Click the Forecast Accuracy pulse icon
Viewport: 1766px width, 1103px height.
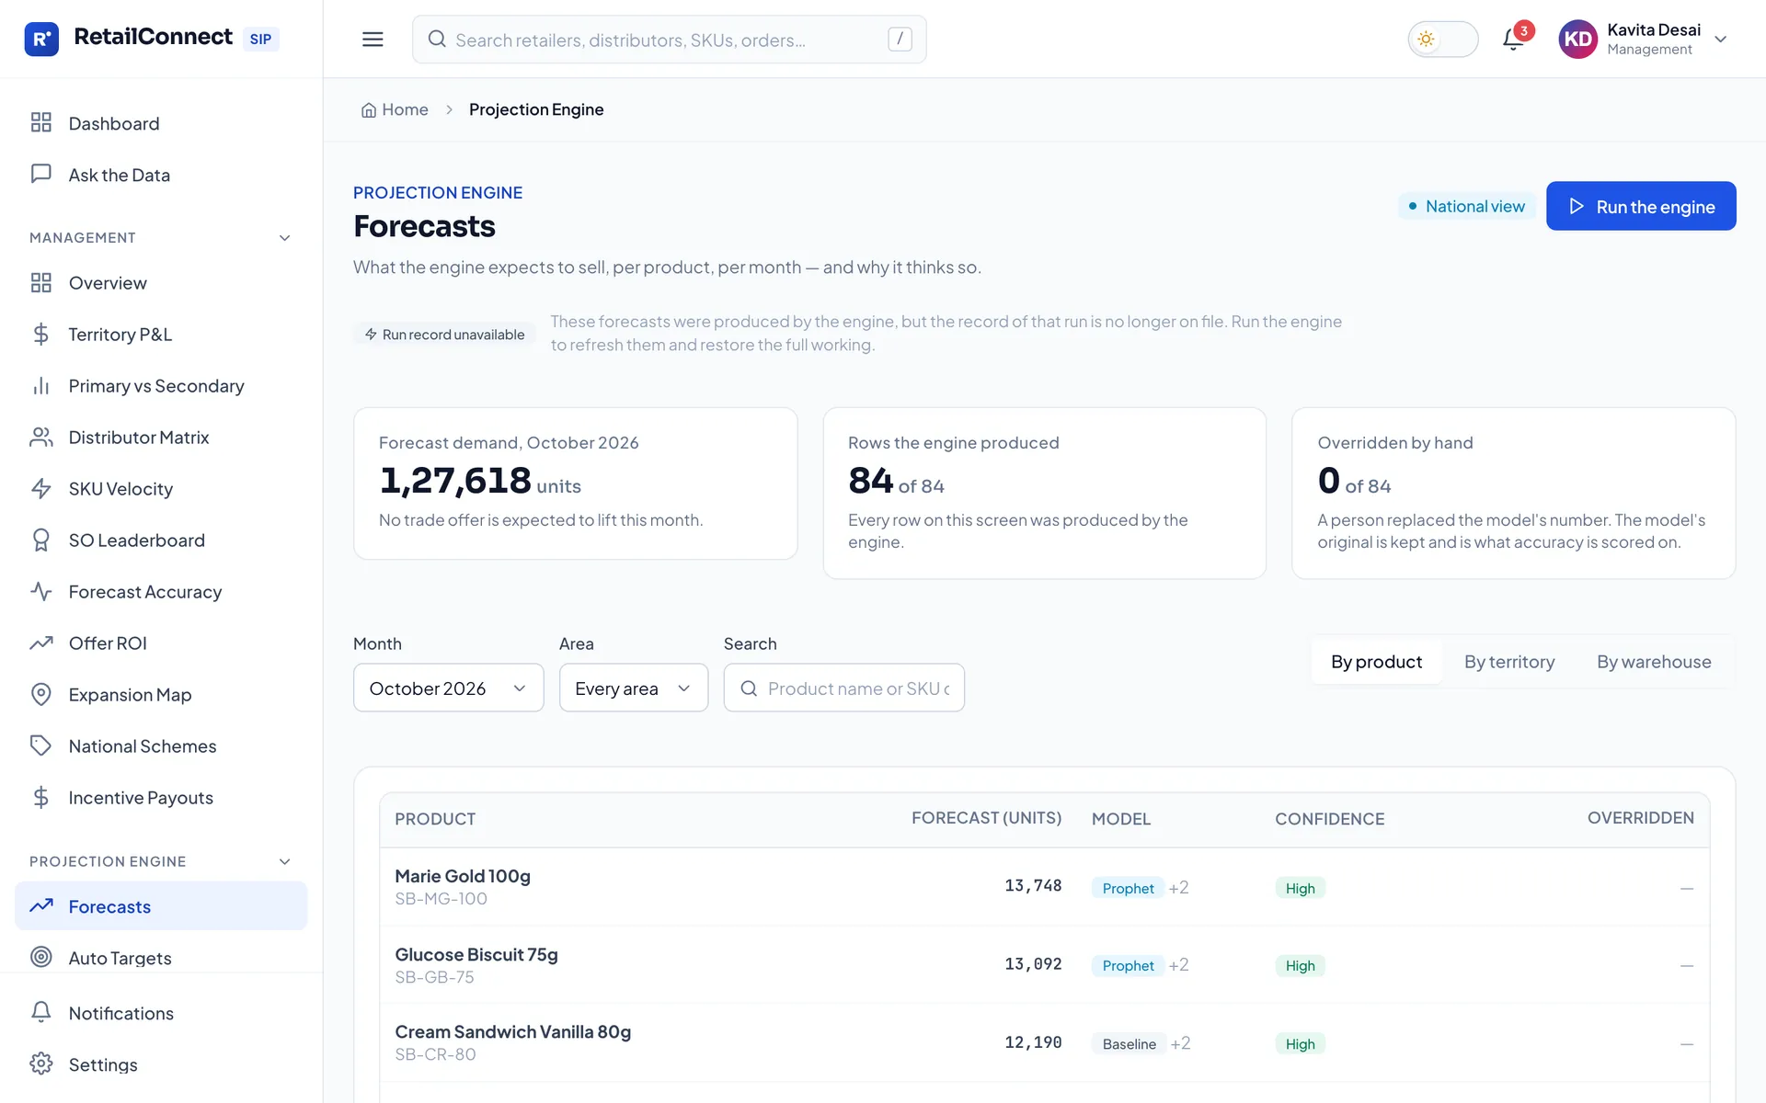point(41,591)
